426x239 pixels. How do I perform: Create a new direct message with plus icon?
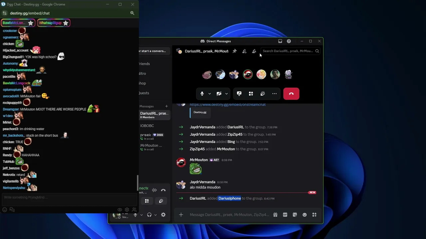[166, 106]
